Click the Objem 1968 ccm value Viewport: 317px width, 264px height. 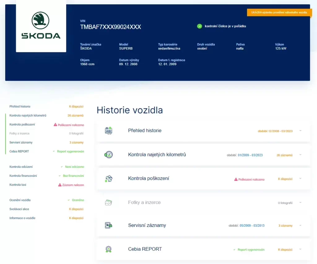point(87,64)
